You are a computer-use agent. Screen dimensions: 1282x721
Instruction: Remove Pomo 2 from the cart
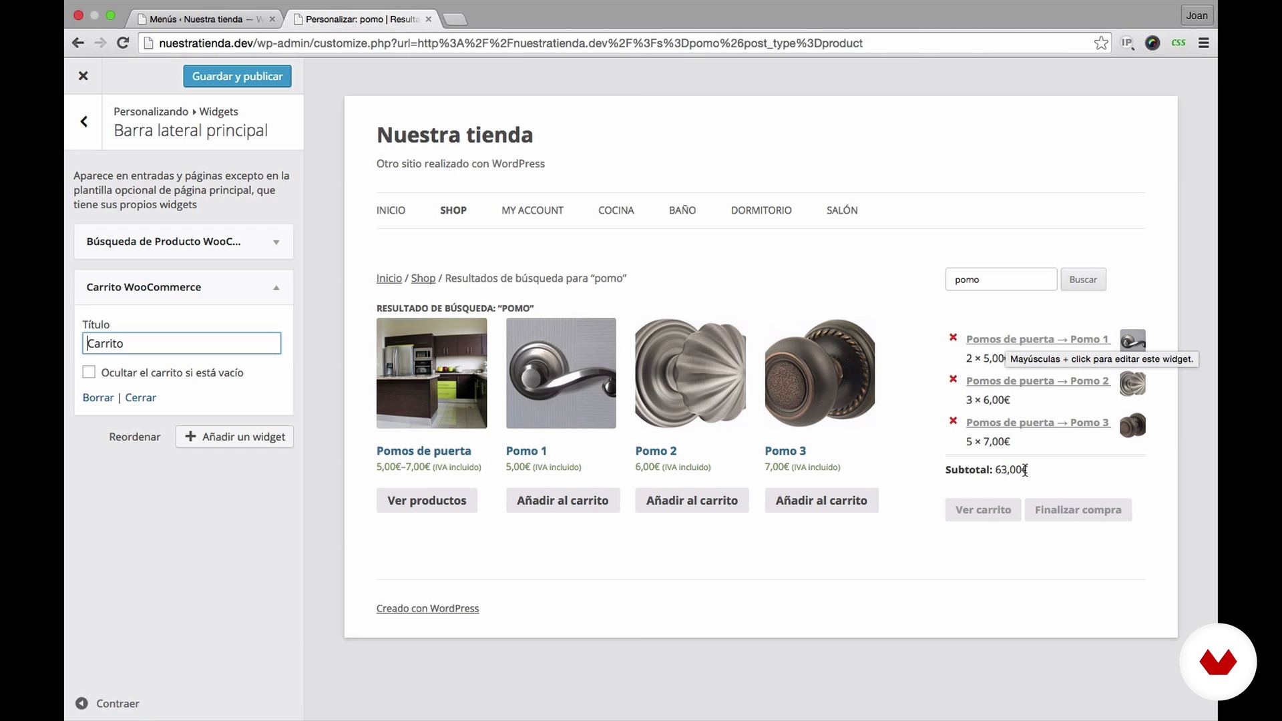(953, 379)
